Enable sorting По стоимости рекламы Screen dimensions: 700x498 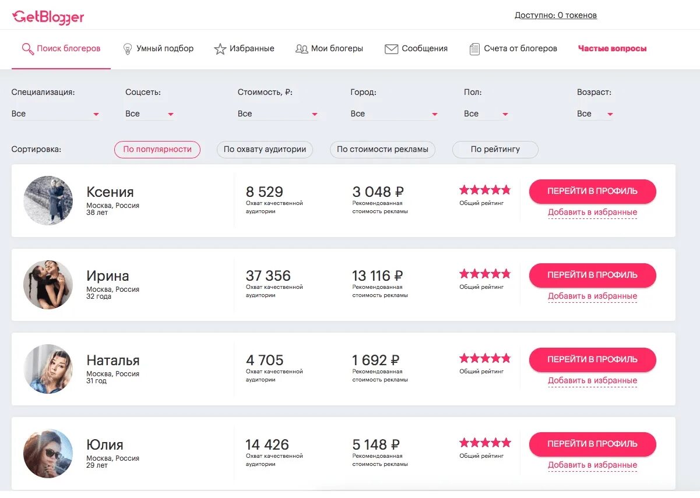pos(382,149)
